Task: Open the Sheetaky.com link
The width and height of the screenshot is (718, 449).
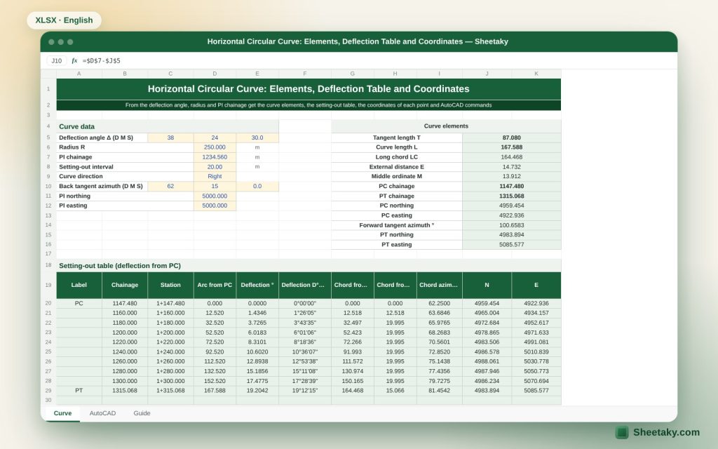Action: pyautogui.click(x=666, y=432)
